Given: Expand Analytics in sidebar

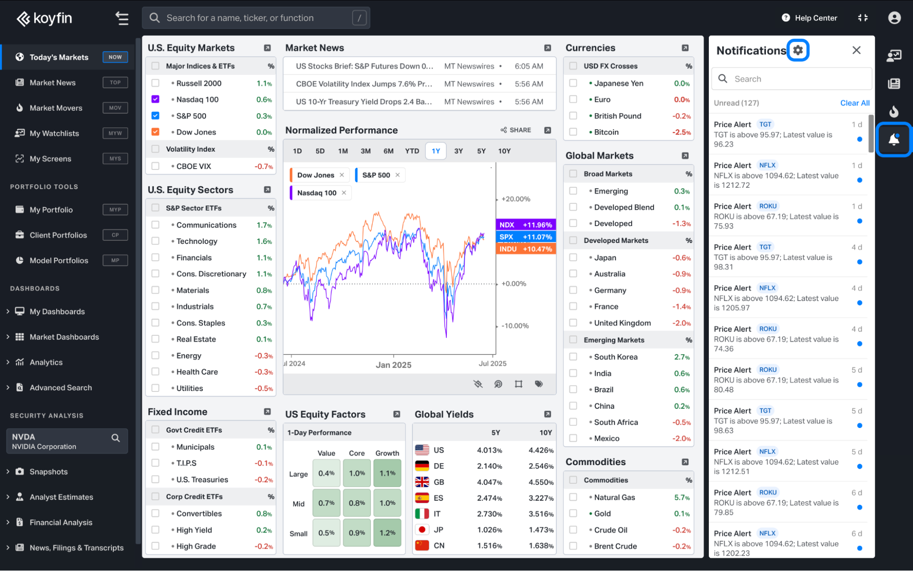Looking at the screenshot, I should [8, 362].
